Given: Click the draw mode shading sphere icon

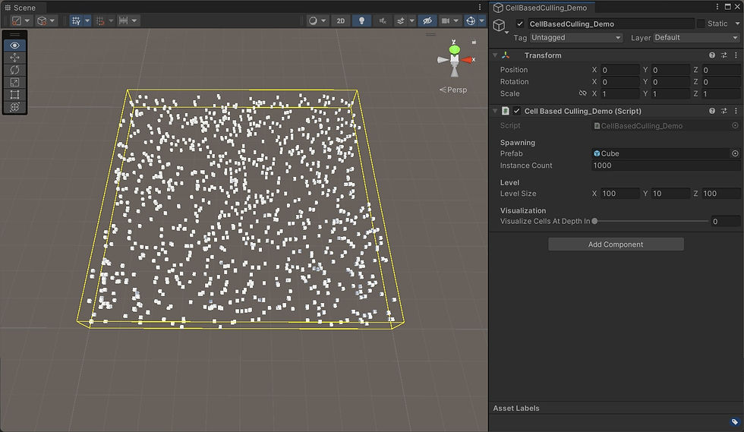Looking at the screenshot, I should coord(313,21).
